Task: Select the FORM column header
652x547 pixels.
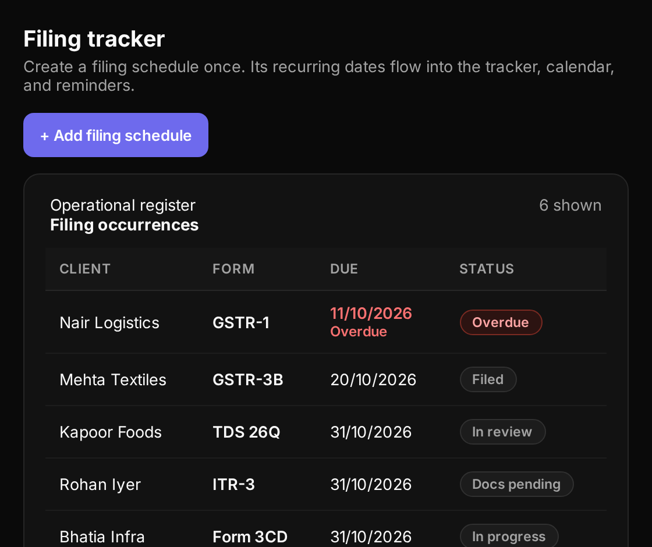Action: point(233,269)
